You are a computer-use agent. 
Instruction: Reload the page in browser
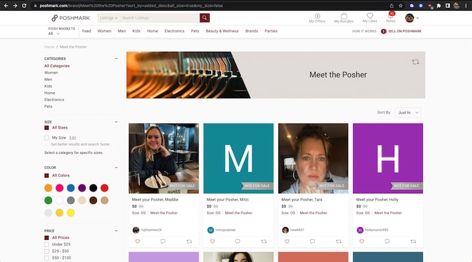pyautogui.click(x=24, y=5)
